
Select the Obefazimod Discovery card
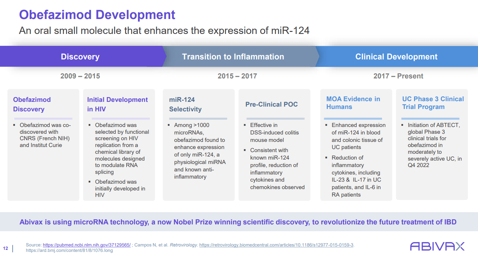click(x=43, y=144)
